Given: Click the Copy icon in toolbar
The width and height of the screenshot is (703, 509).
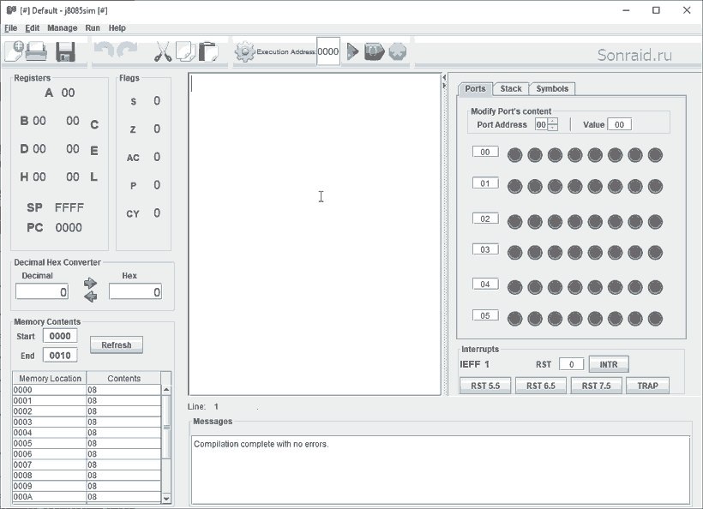Looking at the screenshot, I should (x=185, y=51).
